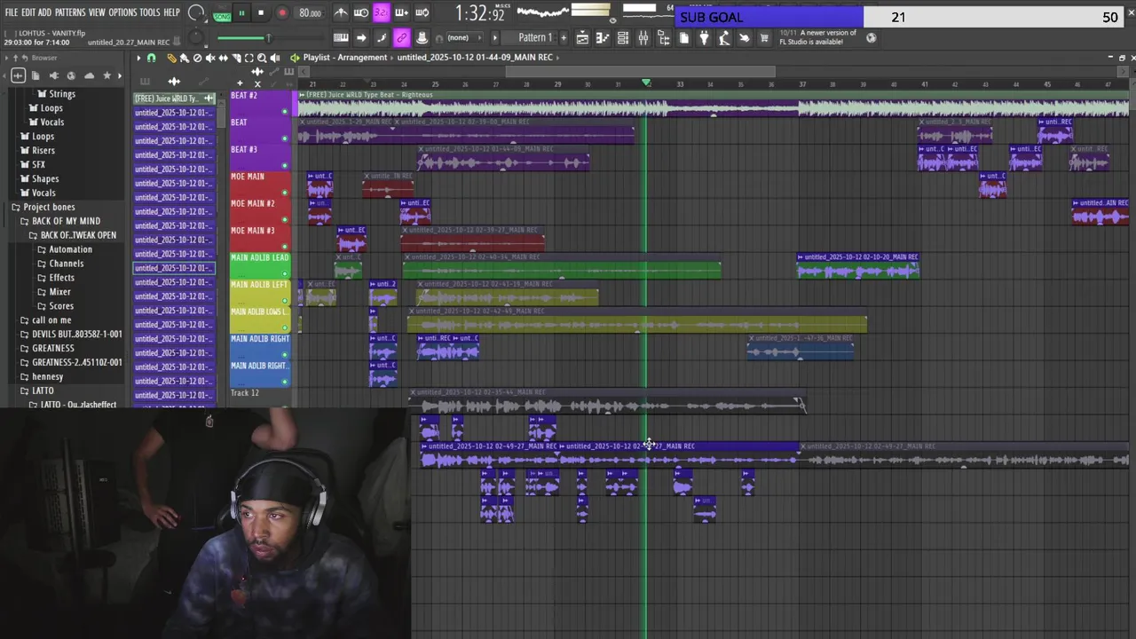Select the Playlist select tool
The width and height of the screenshot is (1136, 639).
(248, 58)
